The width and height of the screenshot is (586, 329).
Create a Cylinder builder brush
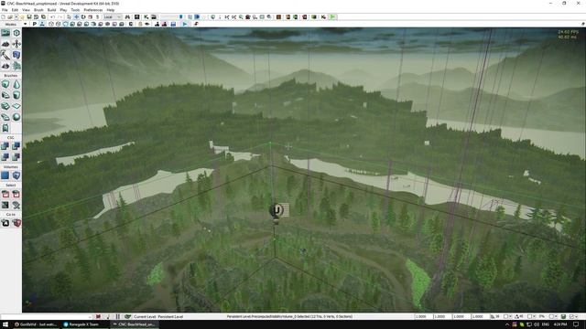point(16,95)
